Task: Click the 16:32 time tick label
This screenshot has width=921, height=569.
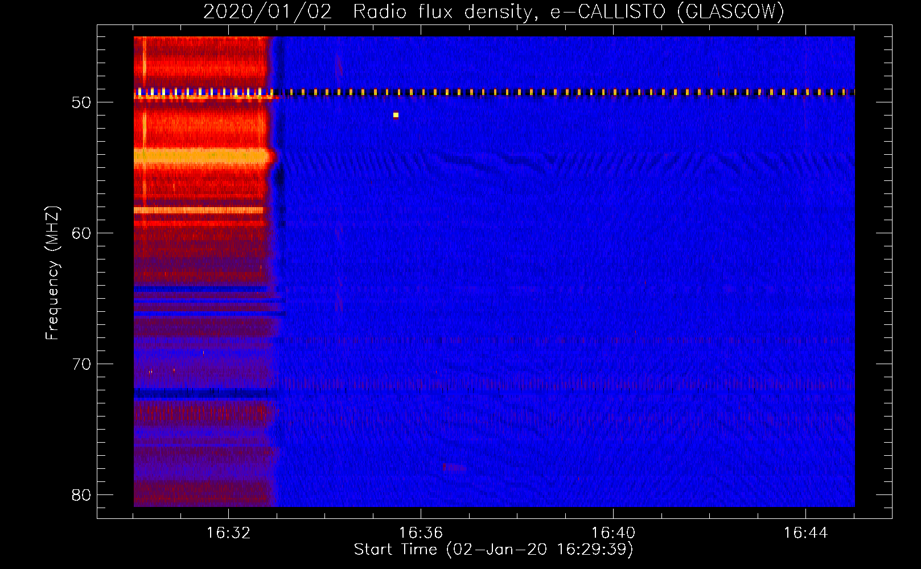Action: (228, 533)
